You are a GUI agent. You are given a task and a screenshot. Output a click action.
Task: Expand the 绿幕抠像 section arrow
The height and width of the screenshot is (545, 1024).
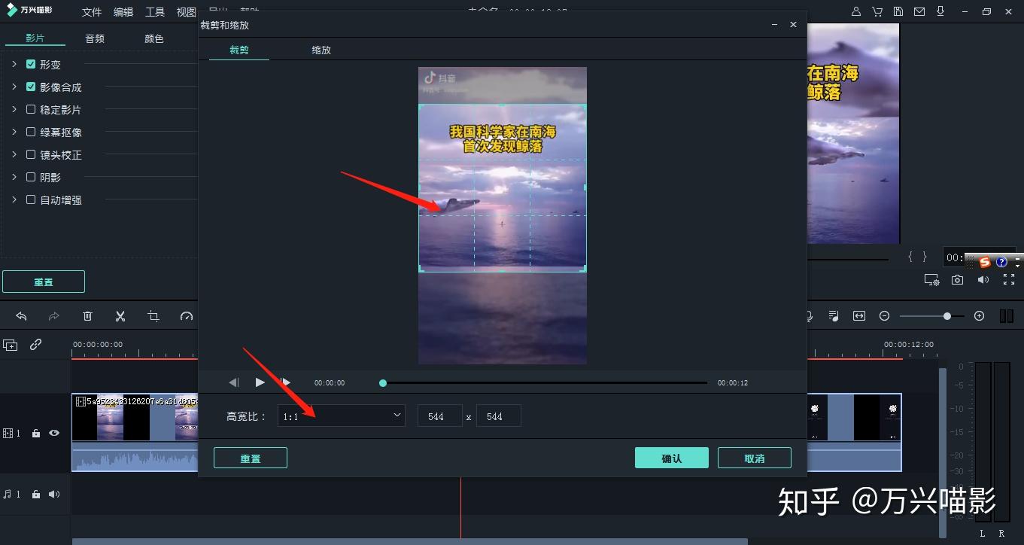(x=14, y=132)
